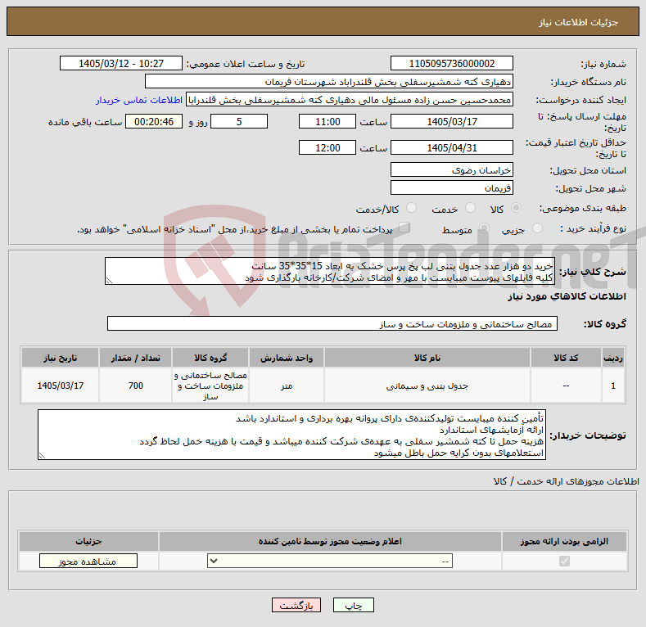This screenshot has height=627, width=646.
Task: Select the متوسط purchase type radio
Action: point(484,228)
